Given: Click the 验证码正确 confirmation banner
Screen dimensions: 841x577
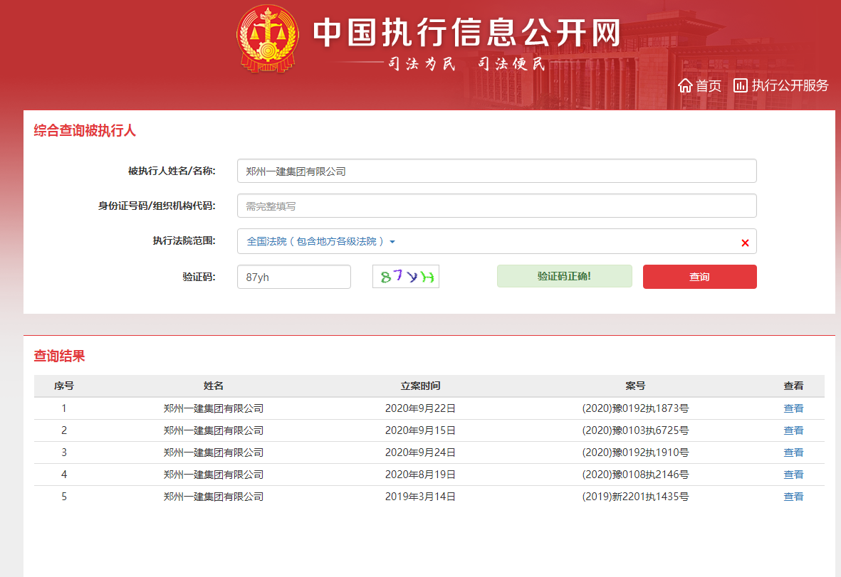Looking at the screenshot, I should [x=564, y=276].
